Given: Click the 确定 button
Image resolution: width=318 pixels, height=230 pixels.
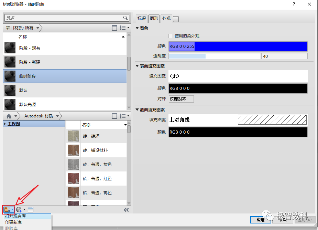Looking at the screenshot, I should tap(260, 220).
